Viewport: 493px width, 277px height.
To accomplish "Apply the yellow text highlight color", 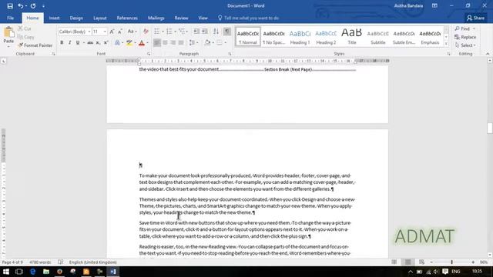I will [x=129, y=43].
